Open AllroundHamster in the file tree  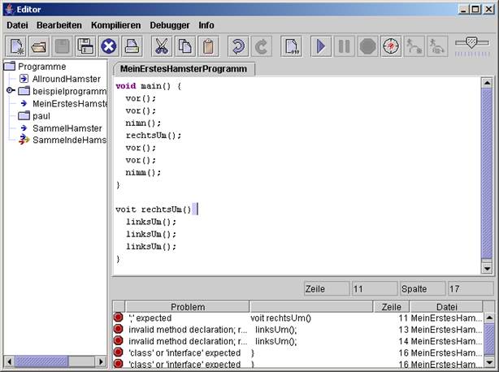click(67, 79)
